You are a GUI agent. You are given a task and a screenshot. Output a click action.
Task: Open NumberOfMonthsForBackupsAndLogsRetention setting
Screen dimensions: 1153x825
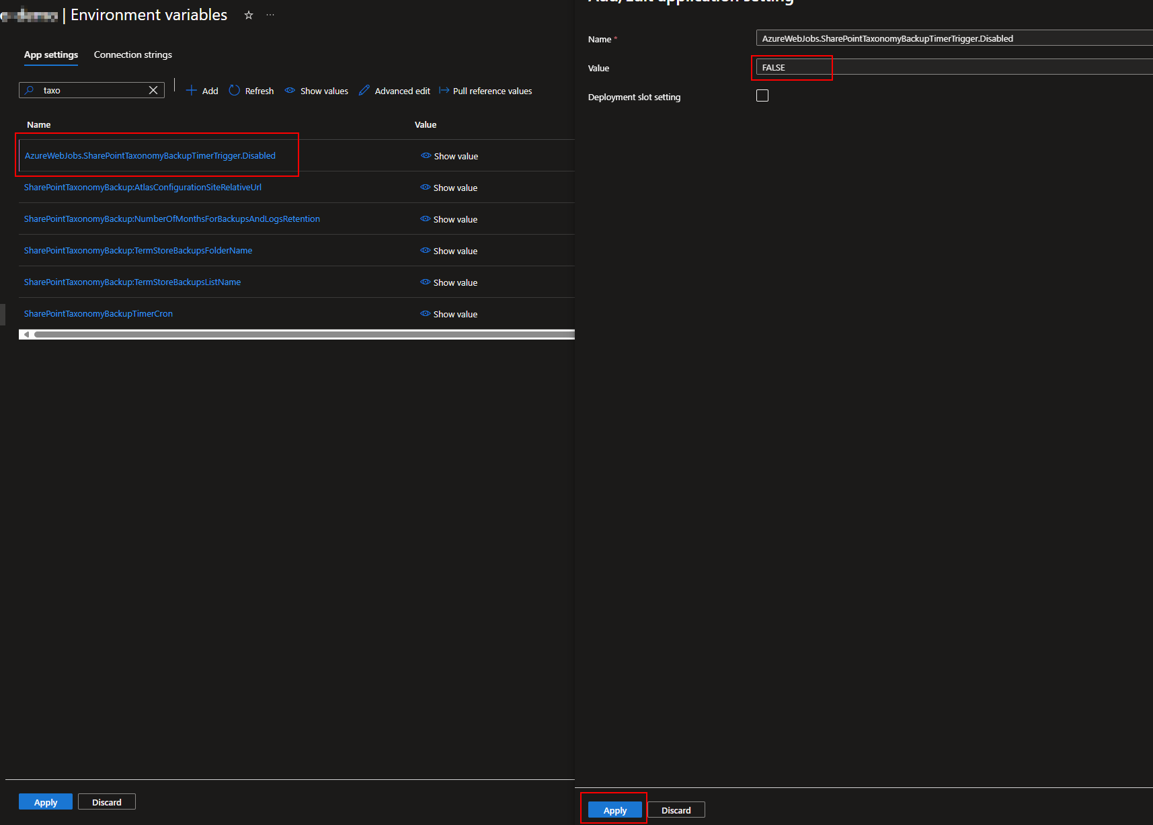click(172, 219)
